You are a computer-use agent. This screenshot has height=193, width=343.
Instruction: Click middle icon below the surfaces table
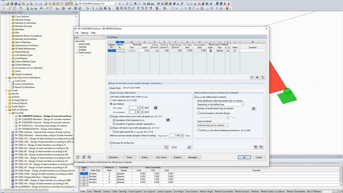click(257, 77)
